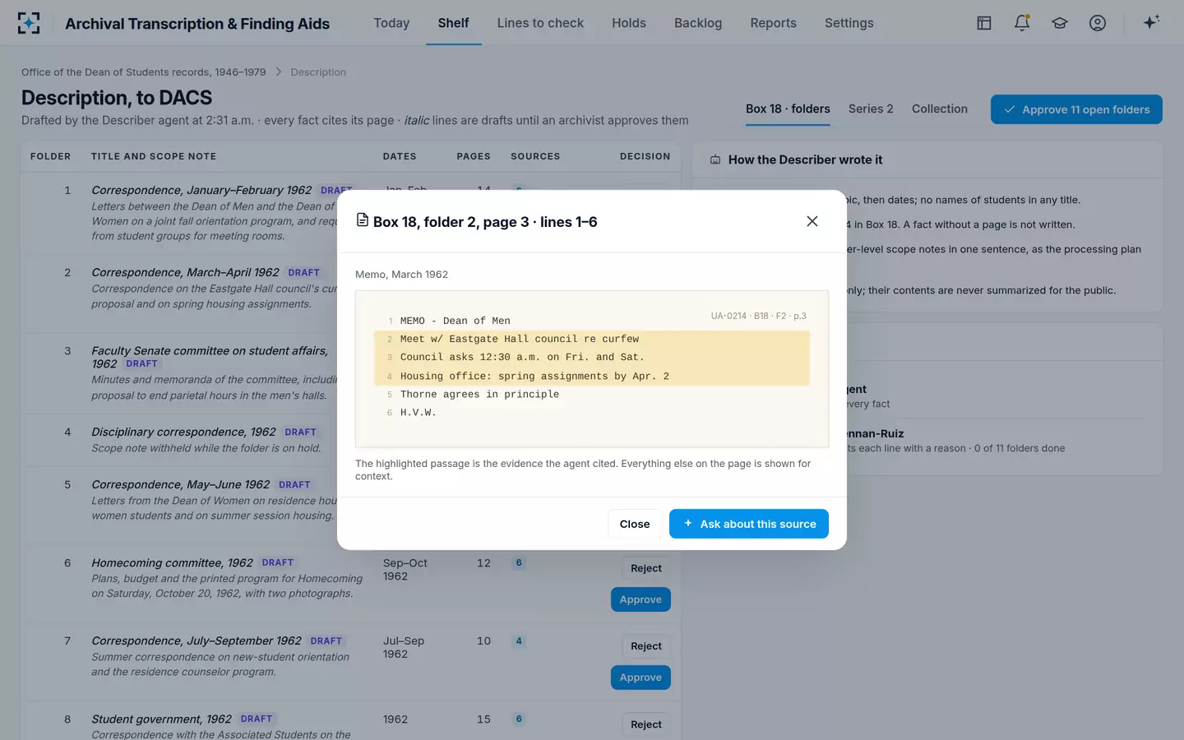The width and height of the screenshot is (1184, 740).
Task: Click the 'Memo, March 1962' label
Action: point(401,275)
